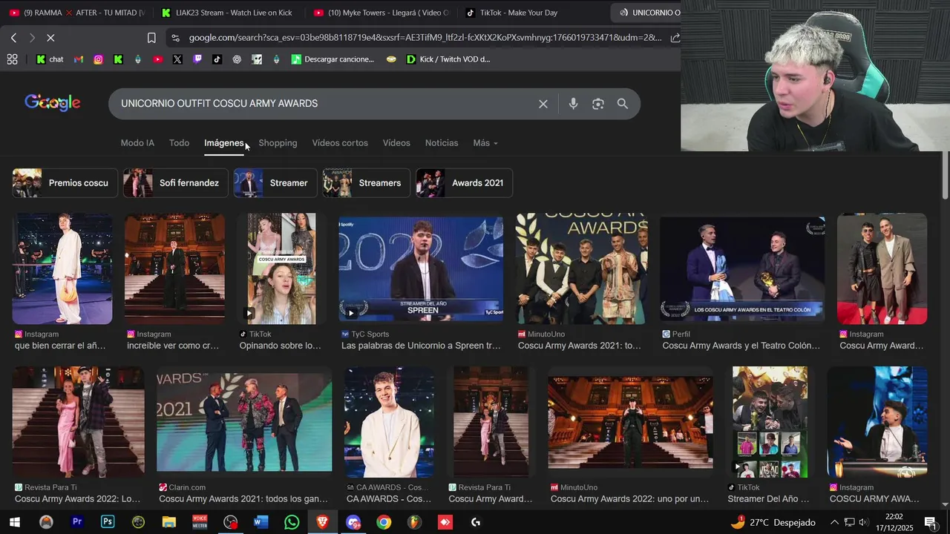Open Perfil 'Teatro Colón' image result
Viewport: 950px width, 534px height.
pos(742,268)
